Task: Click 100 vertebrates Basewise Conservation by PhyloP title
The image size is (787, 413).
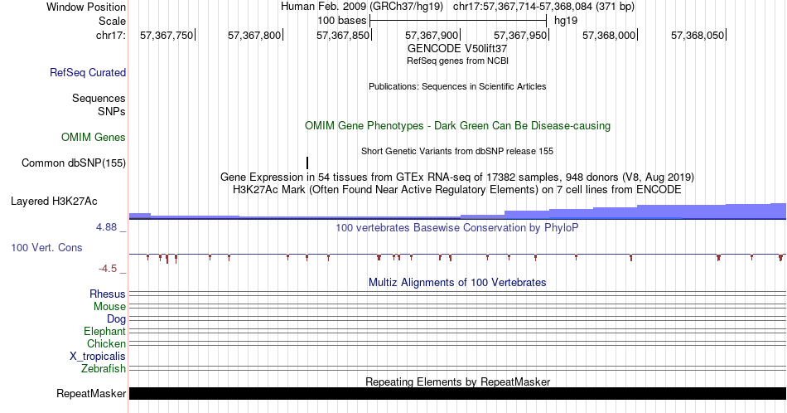Action: click(x=457, y=227)
